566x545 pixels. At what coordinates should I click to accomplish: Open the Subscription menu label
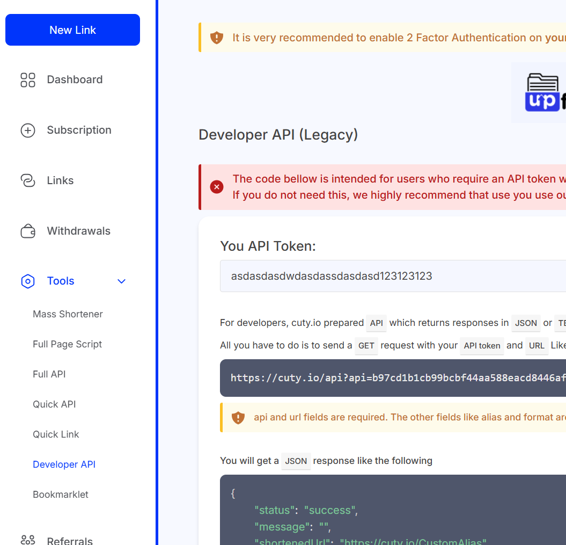(79, 130)
